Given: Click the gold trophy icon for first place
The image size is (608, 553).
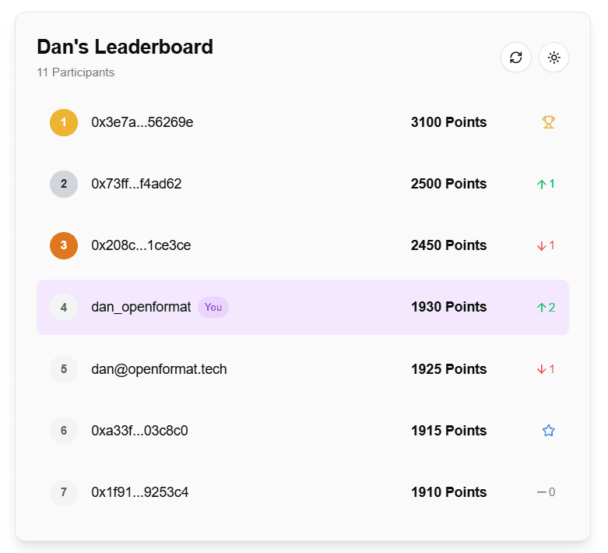Looking at the screenshot, I should (x=548, y=122).
